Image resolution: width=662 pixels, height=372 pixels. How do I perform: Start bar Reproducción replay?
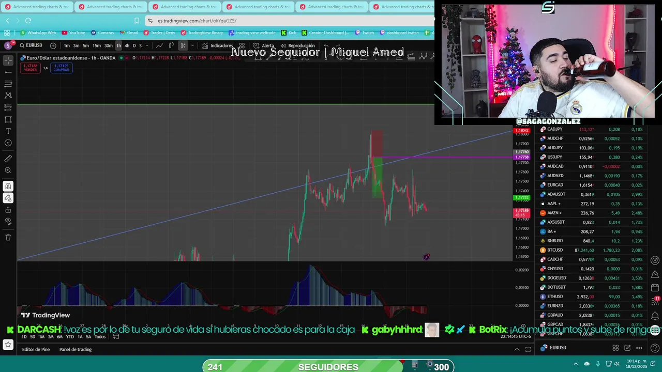tap(297, 45)
